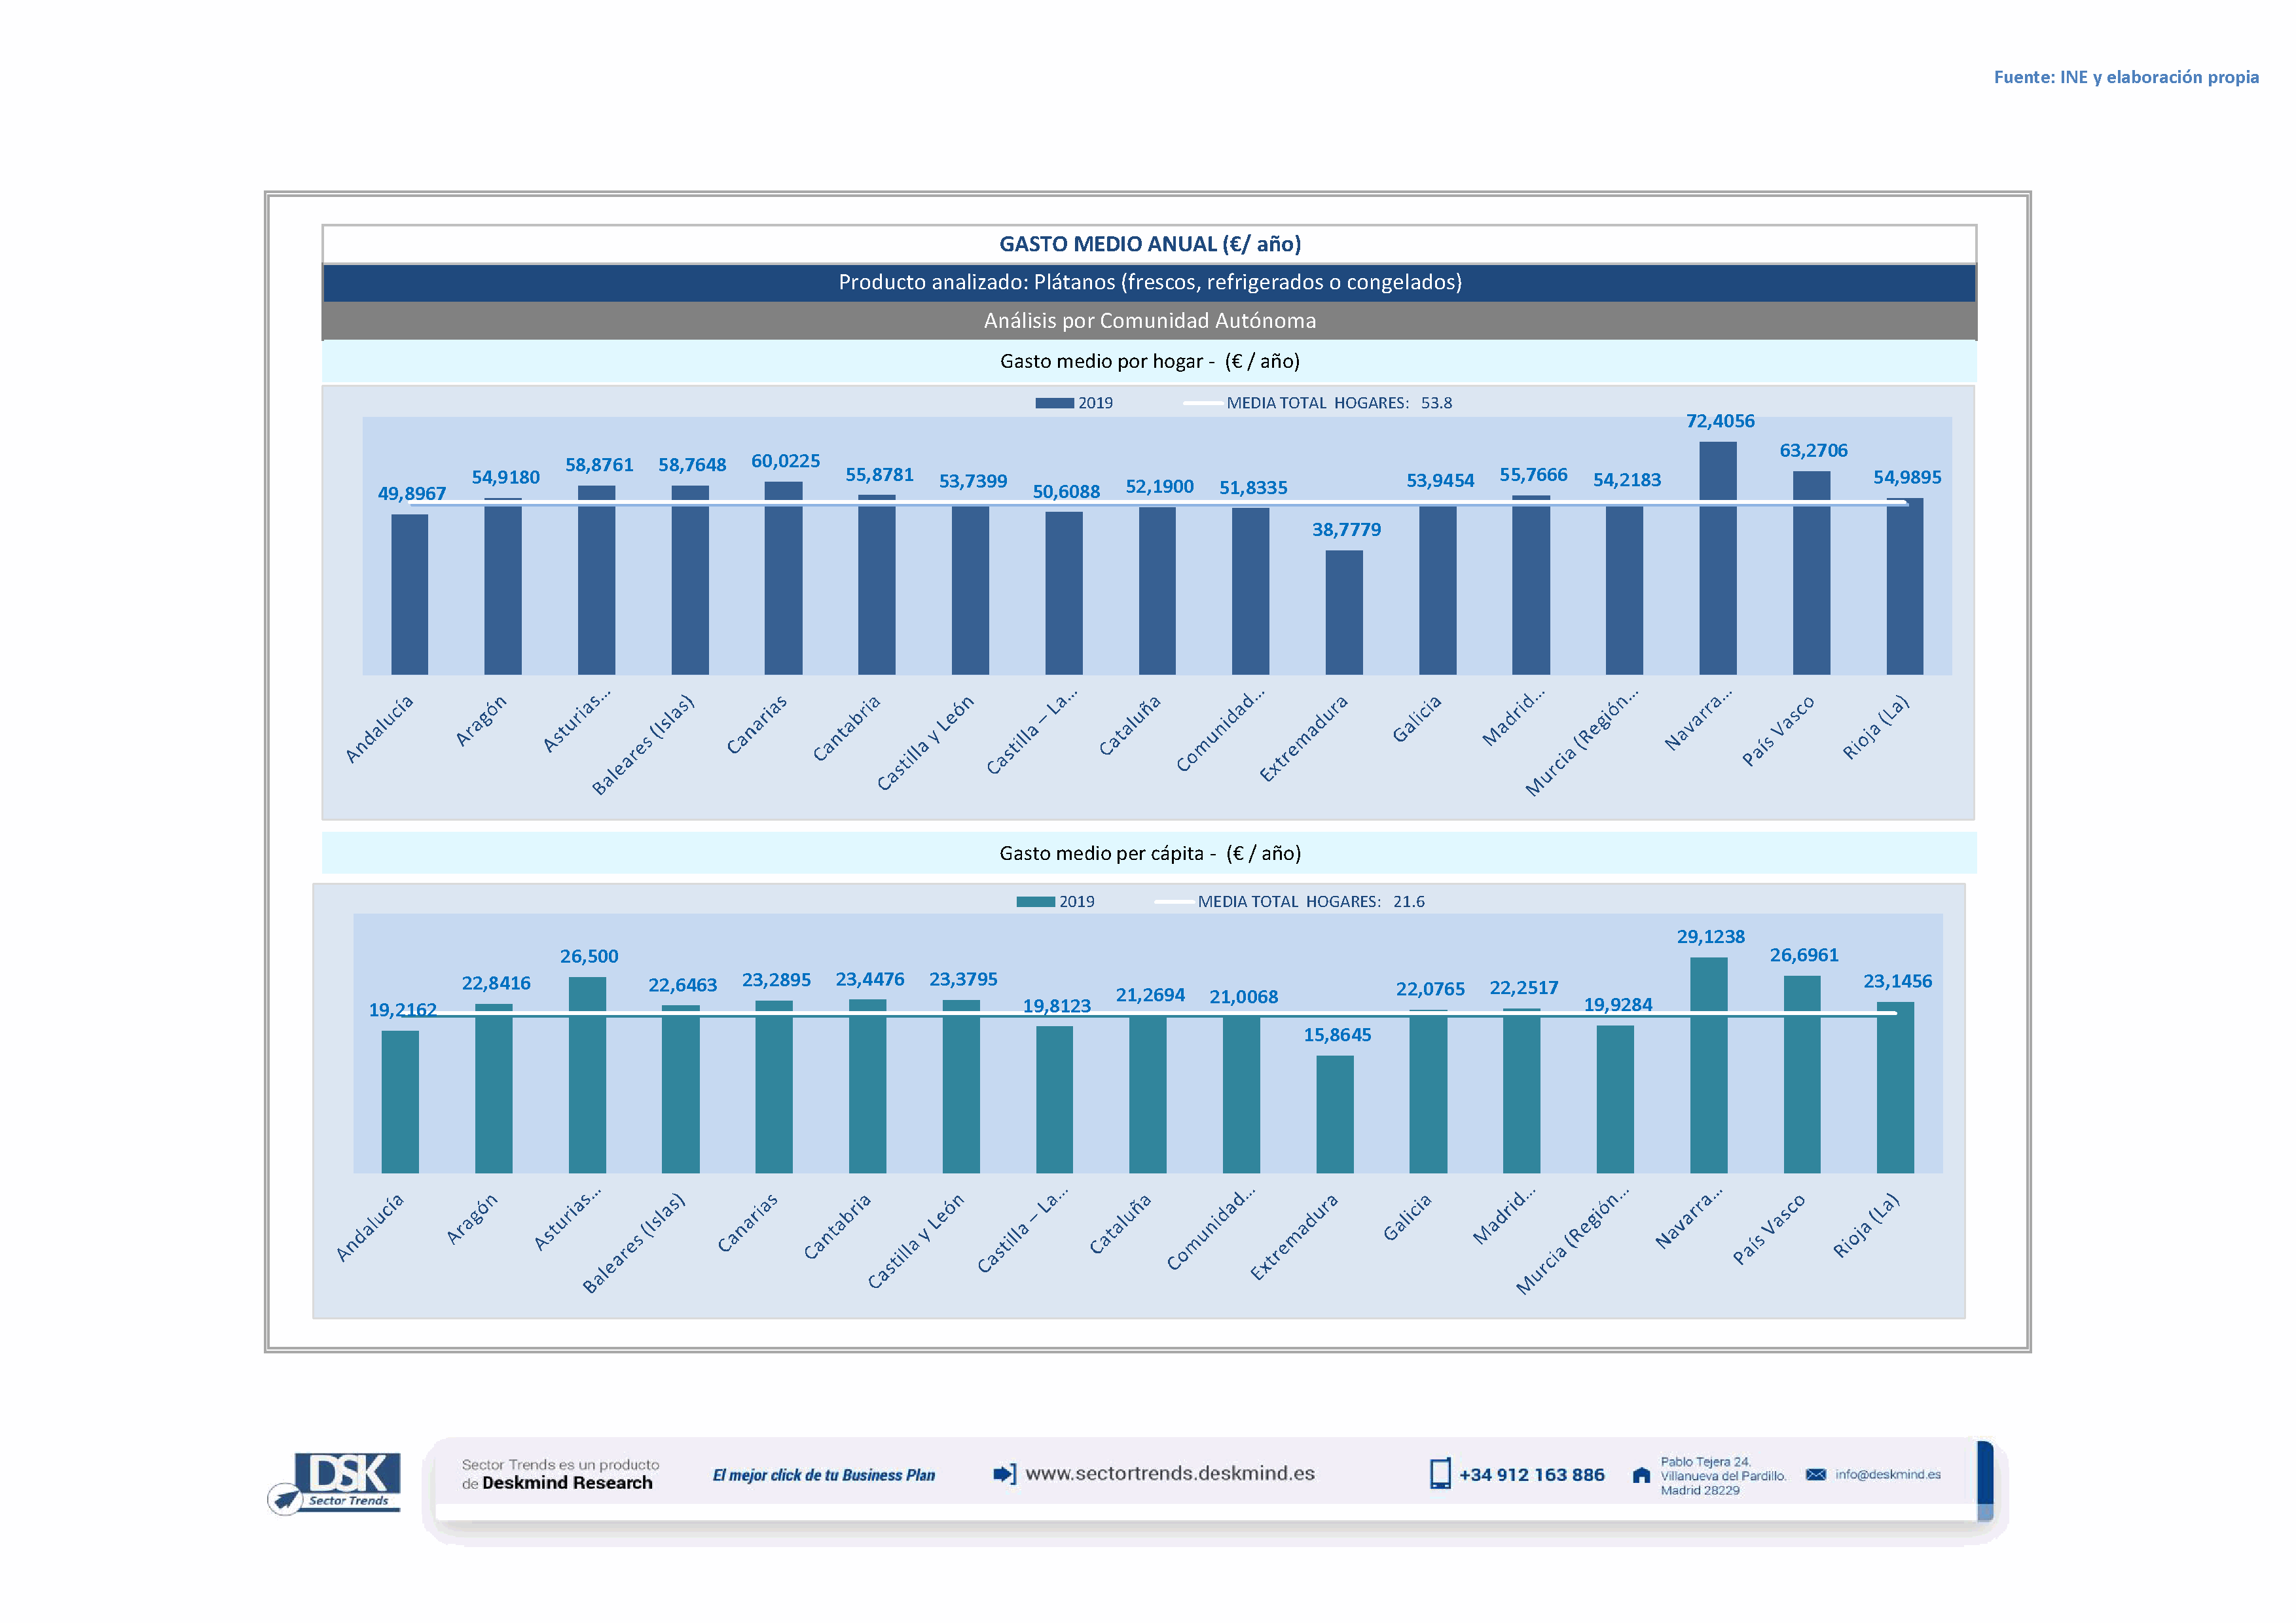Click the +34 912 163 886 phone number
The height and width of the screenshot is (1623, 2296).
click(1531, 1475)
